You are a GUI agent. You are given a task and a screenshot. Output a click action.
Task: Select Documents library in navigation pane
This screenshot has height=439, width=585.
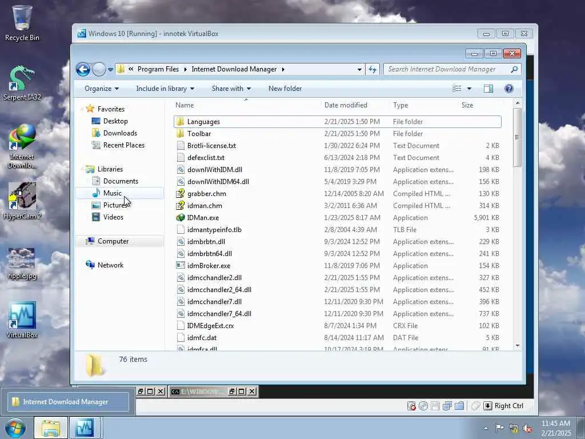coord(121,181)
